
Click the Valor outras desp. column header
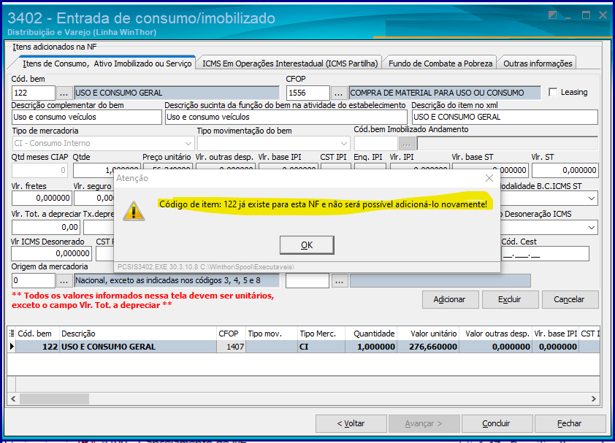point(495,334)
